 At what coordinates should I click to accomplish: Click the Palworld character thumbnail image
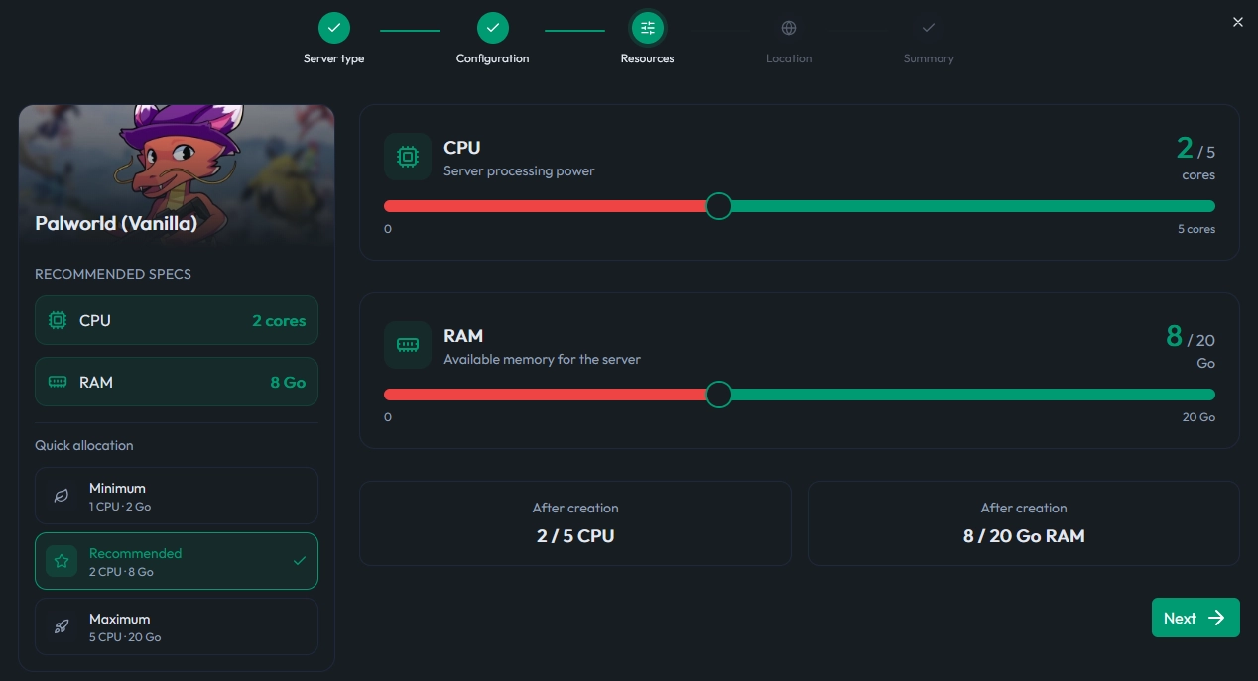(x=177, y=175)
